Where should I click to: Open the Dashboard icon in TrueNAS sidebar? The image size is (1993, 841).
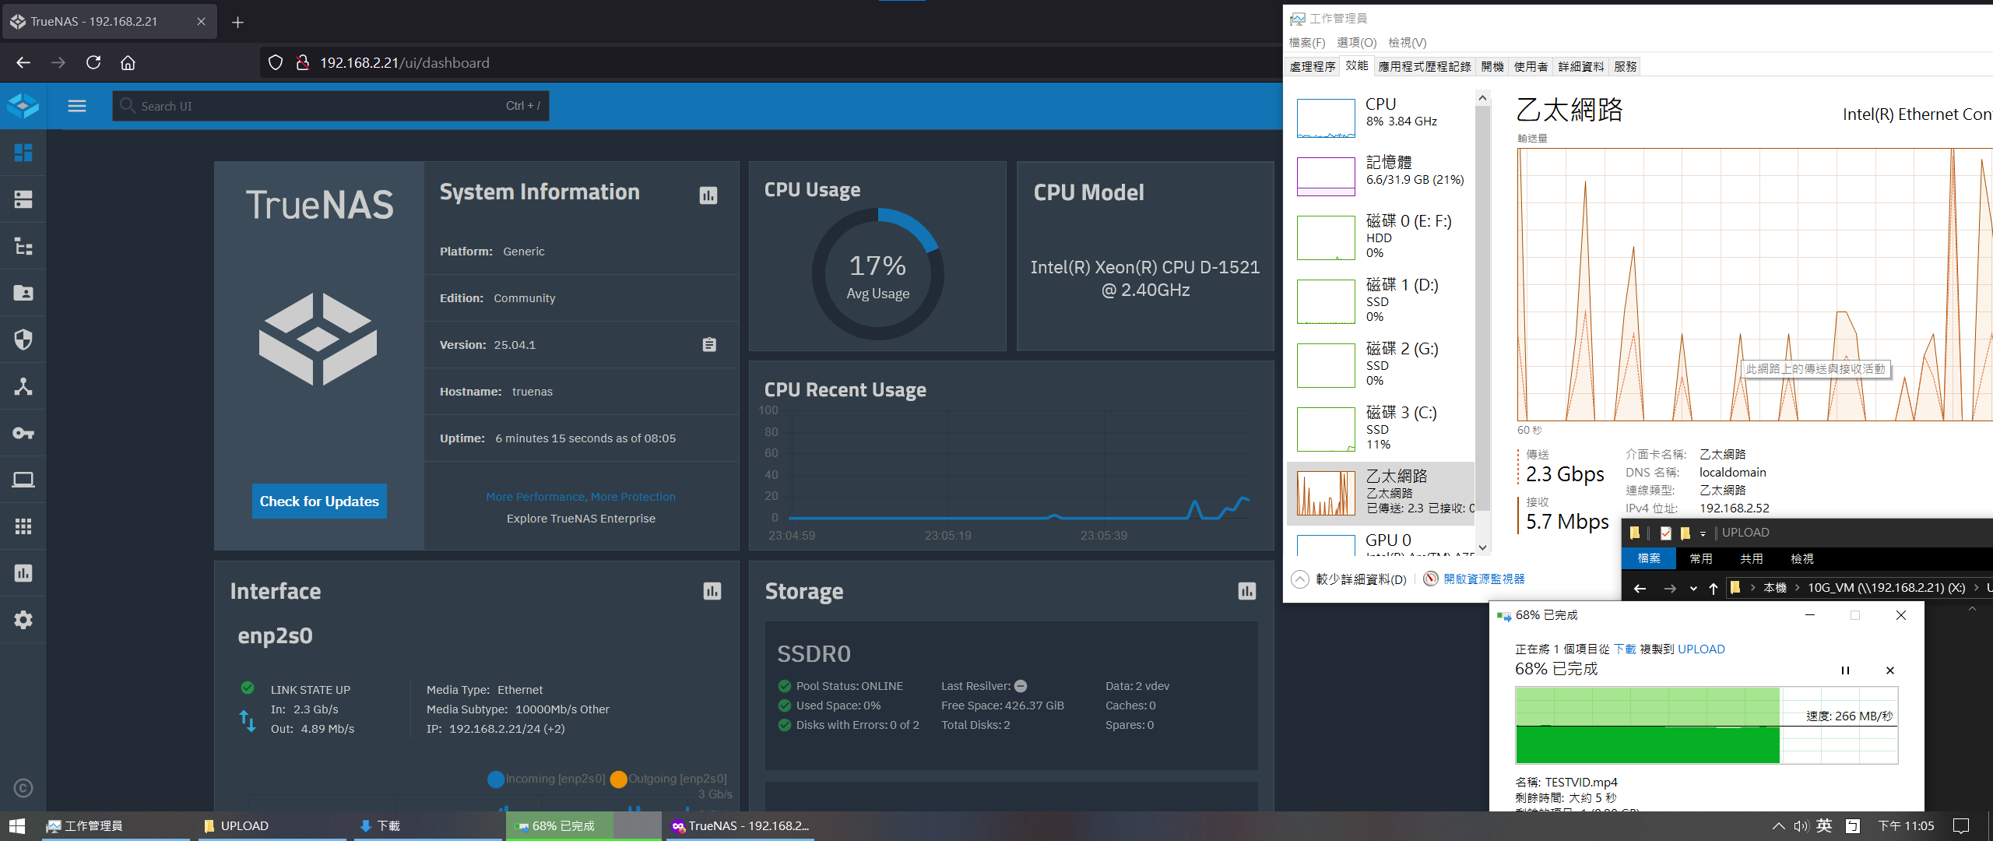click(23, 153)
